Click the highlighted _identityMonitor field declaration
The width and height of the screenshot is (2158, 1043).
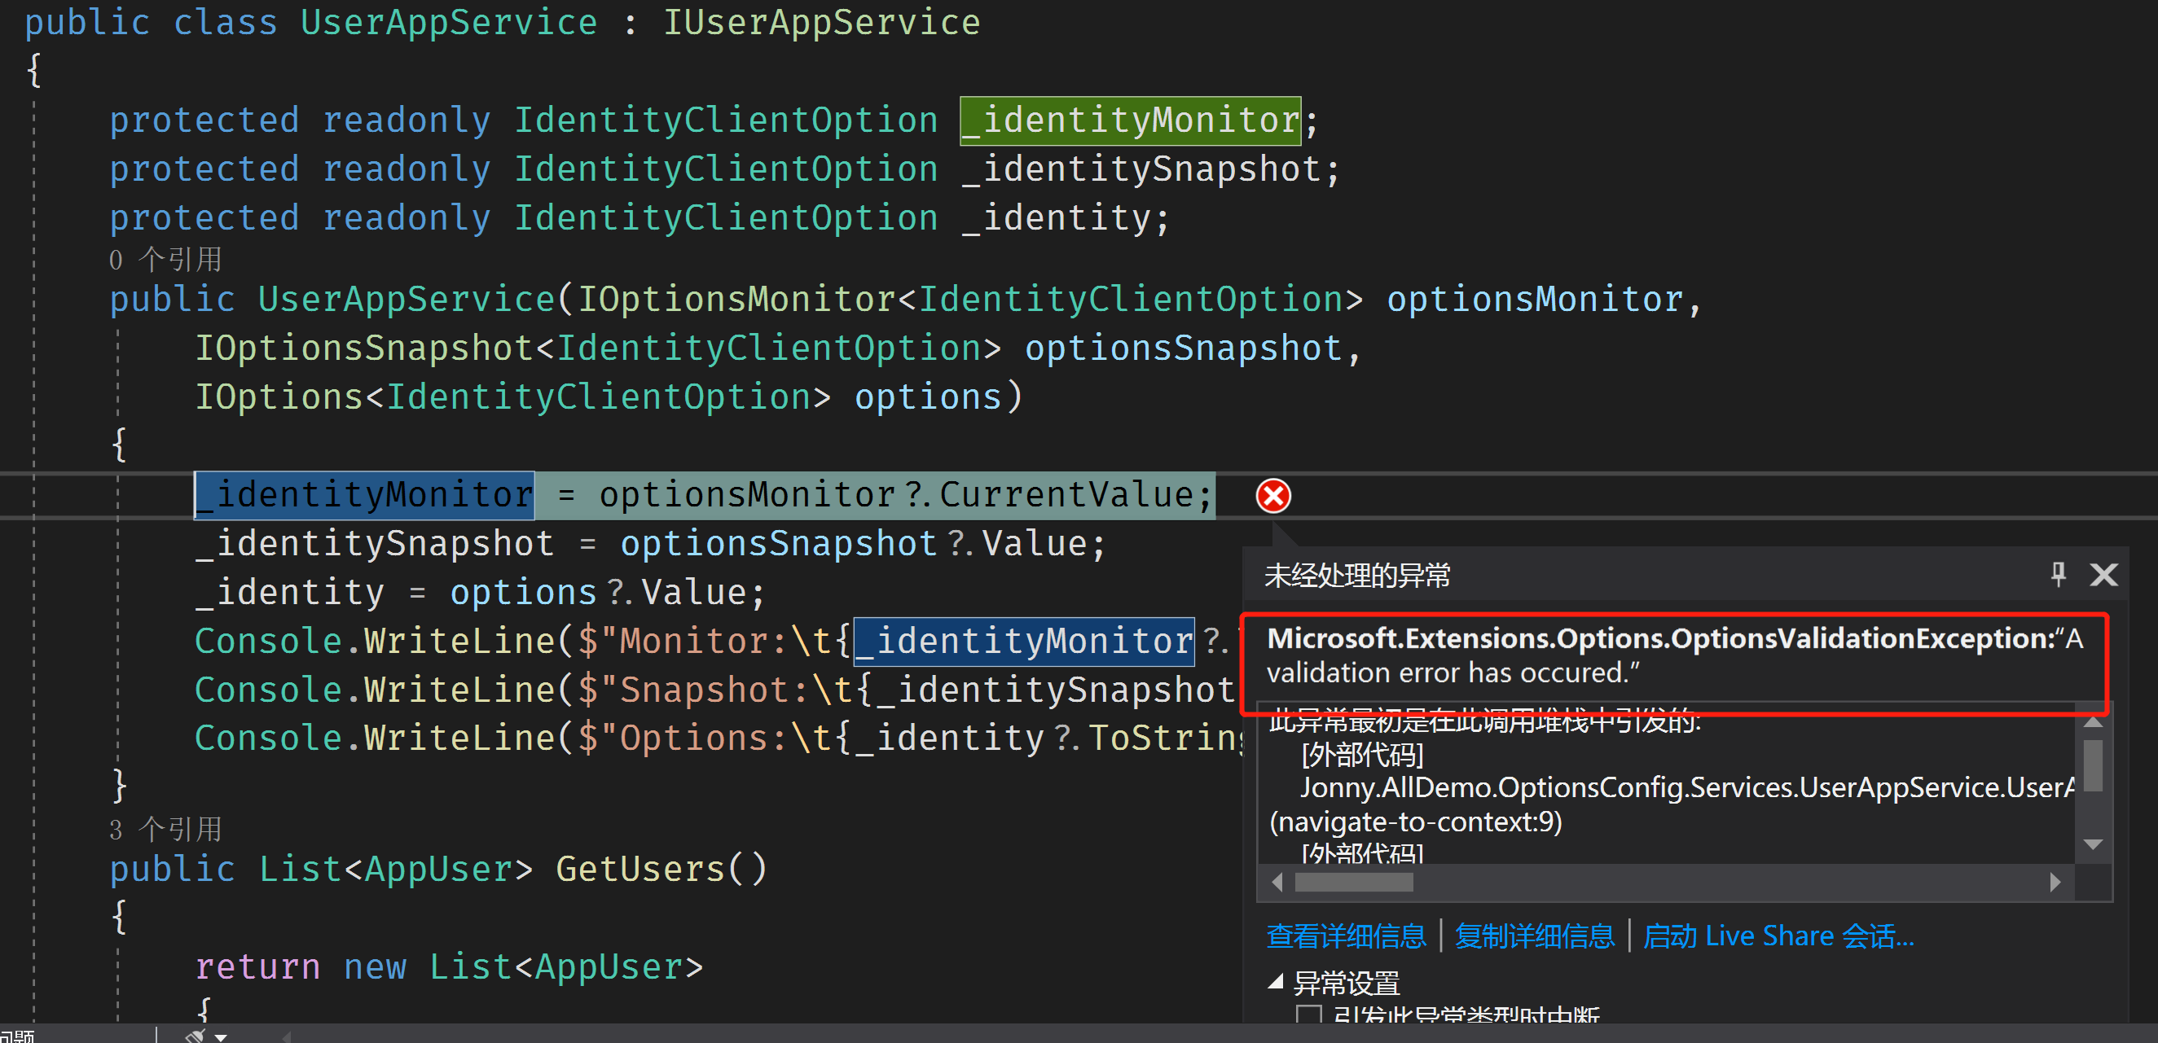pyautogui.click(x=1130, y=121)
